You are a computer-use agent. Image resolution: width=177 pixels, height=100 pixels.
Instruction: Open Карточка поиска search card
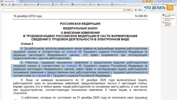[30, 4]
